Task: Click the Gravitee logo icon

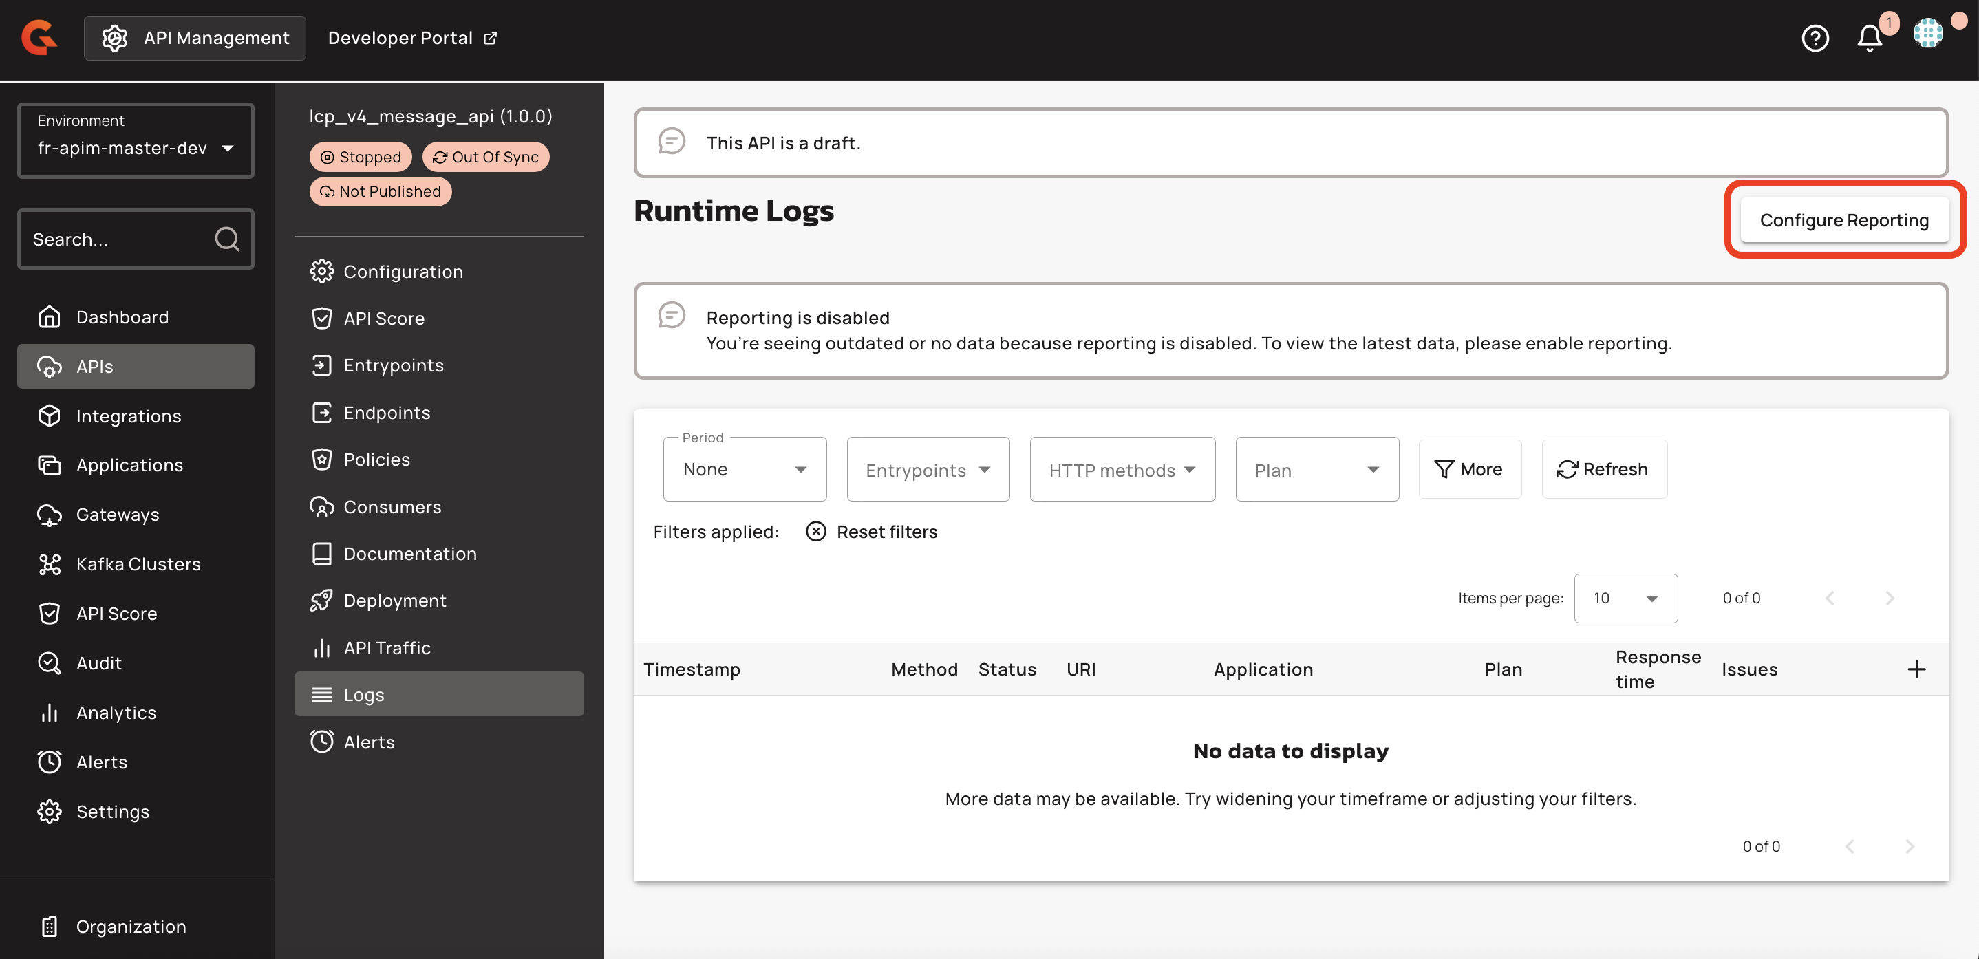Action: 39,38
